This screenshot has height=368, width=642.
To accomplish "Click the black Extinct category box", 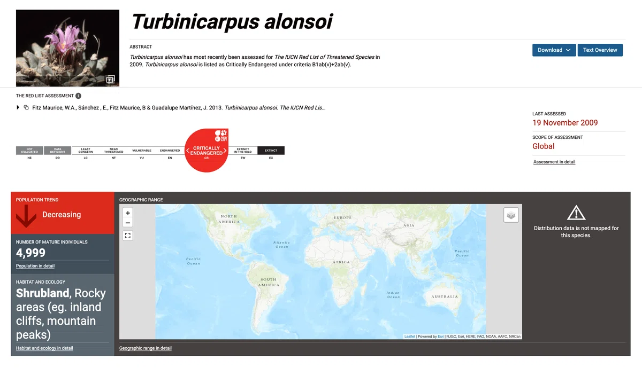I will click(x=271, y=151).
